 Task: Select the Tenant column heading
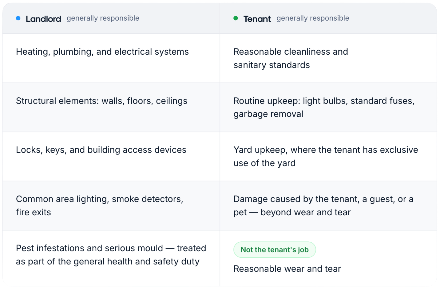(x=257, y=19)
